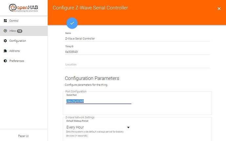Expand the Default Wakeup Period dropdown arrow
Viewport: 226px width, 141px height.
pyautogui.click(x=128, y=127)
